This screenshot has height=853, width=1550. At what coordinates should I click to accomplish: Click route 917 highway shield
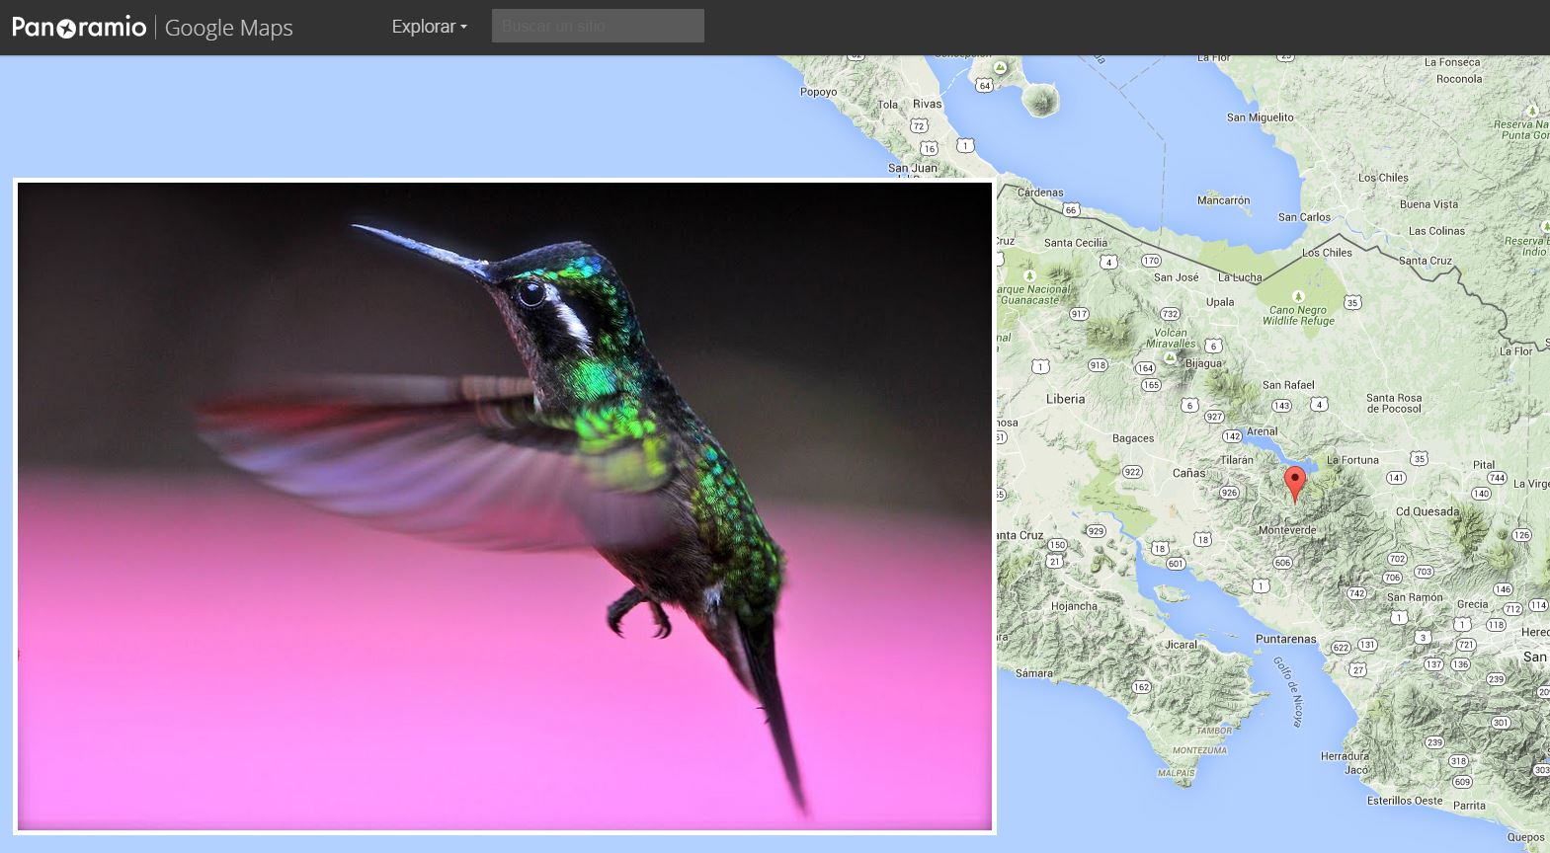(x=1079, y=314)
